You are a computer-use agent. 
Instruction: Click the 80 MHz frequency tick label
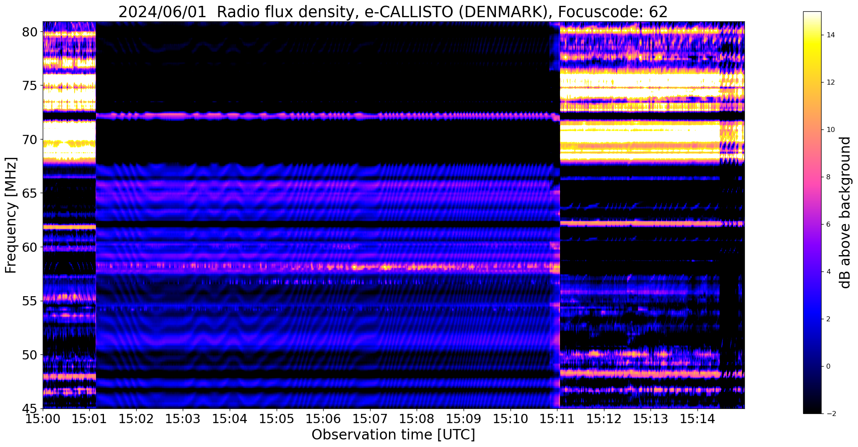coord(30,32)
